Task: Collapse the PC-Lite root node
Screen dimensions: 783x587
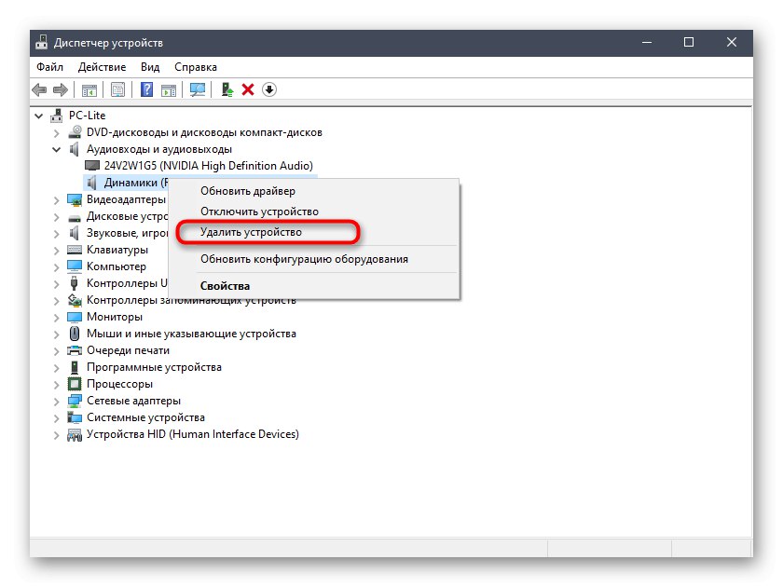Action: click(x=39, y=116)
